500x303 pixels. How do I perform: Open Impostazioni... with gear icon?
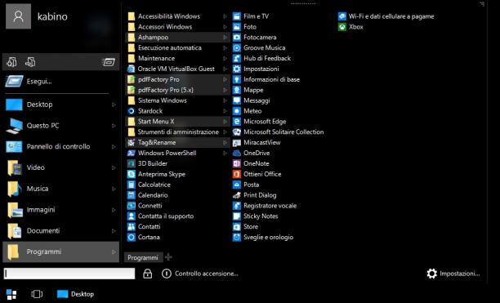(x=453, y=274)
